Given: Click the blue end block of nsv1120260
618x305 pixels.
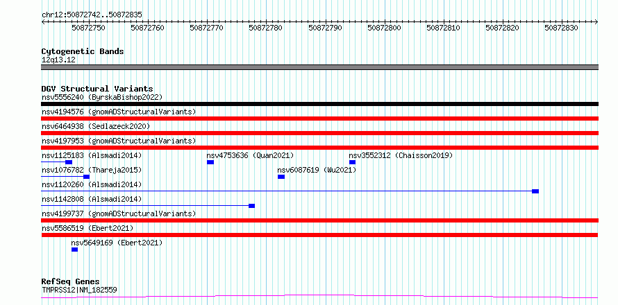Looking at the screenshot, I should coord(535,191).
